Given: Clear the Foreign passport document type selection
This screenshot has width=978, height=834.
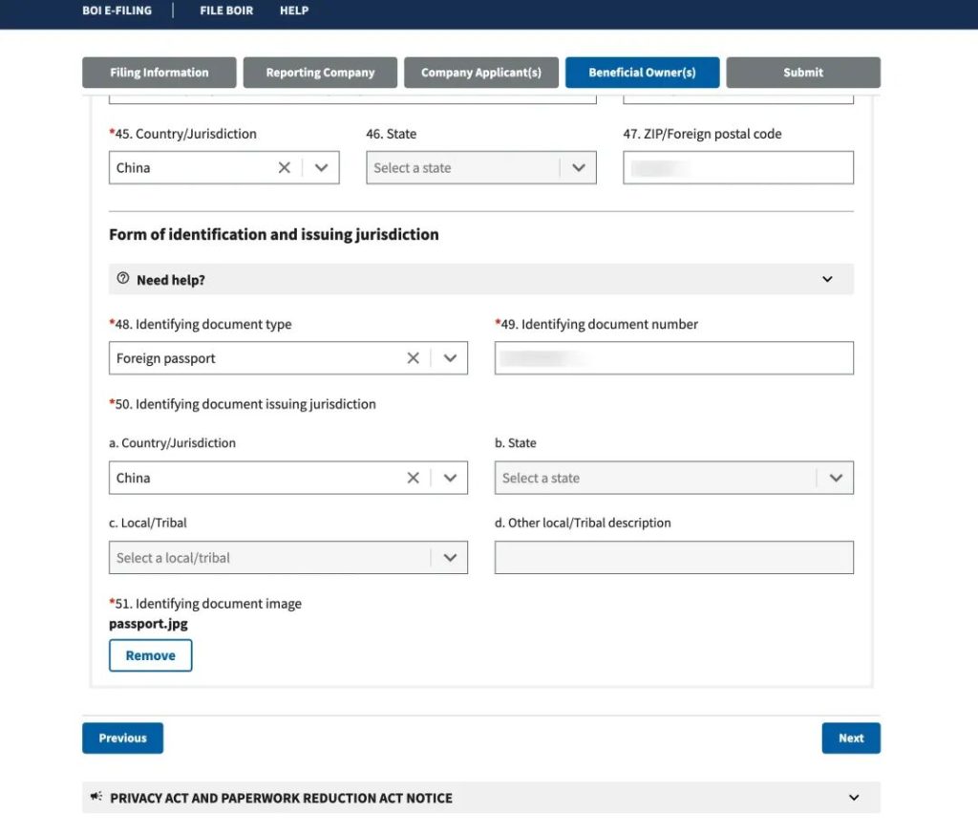Looking at the screenshot, I should coord(413,358).
